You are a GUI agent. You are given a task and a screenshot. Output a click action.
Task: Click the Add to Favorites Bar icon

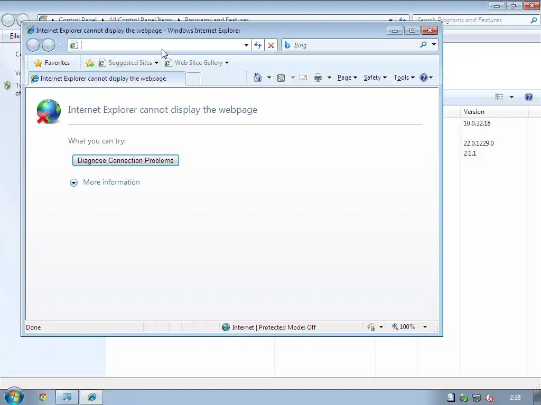[89, 63]
